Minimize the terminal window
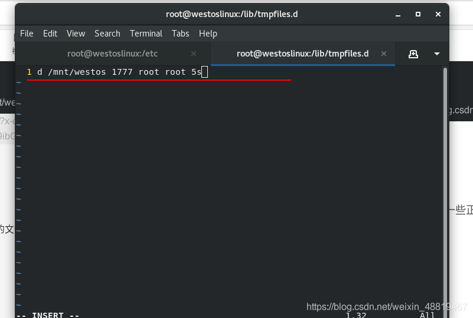473x318 pixels. tap(398, 15)
